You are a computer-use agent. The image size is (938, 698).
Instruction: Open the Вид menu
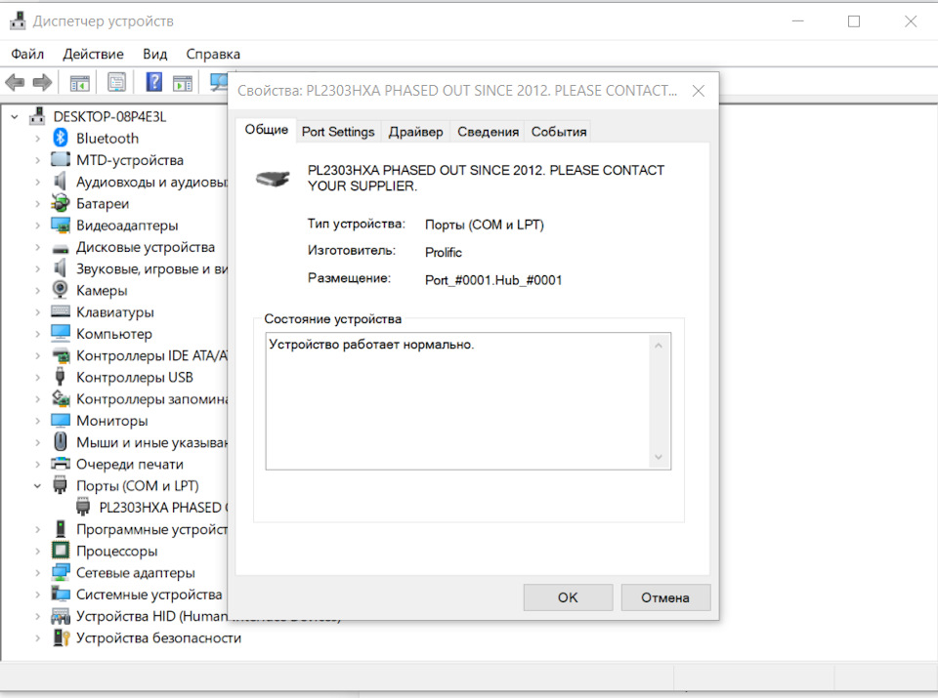155,54
